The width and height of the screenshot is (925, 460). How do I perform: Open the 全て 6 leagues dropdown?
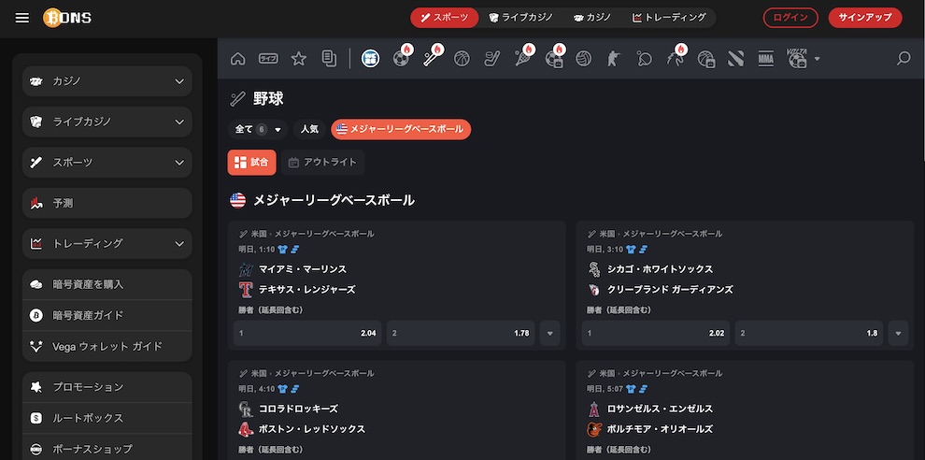[x=258, y=129]
